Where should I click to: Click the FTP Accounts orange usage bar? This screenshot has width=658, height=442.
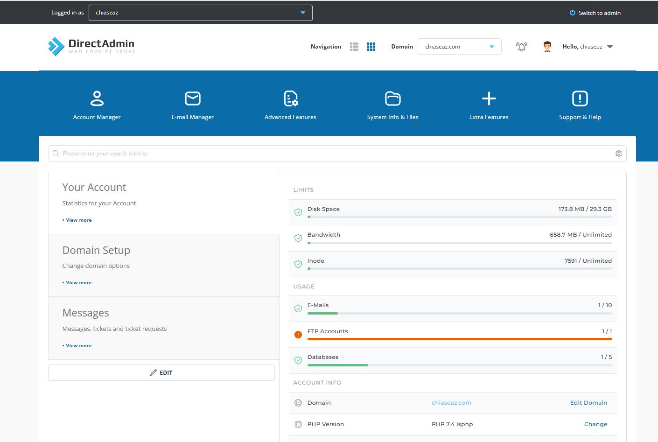(459, 339)
